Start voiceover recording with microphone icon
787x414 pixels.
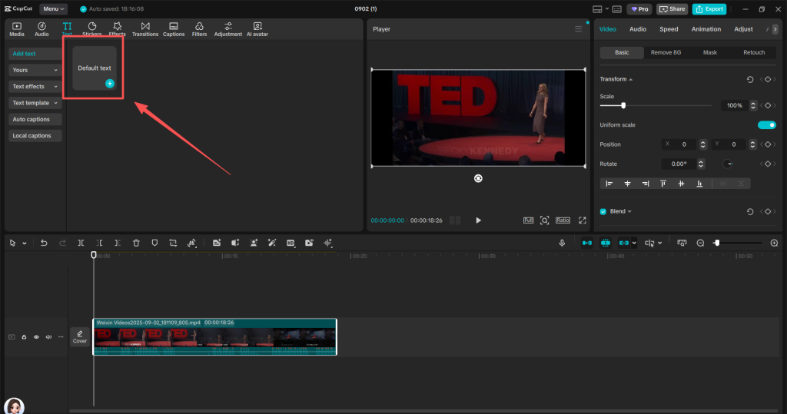coord(562,243)
